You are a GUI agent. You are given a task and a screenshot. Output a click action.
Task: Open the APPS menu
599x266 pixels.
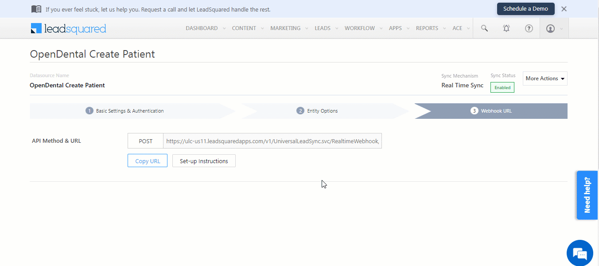tap(395, 28)
